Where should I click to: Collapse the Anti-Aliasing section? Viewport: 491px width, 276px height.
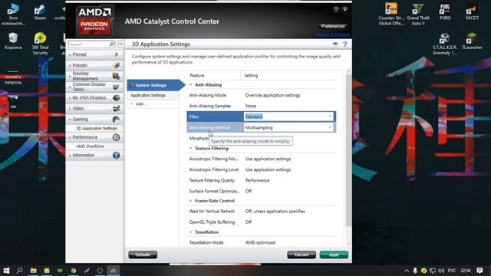[x=191, y=85]
